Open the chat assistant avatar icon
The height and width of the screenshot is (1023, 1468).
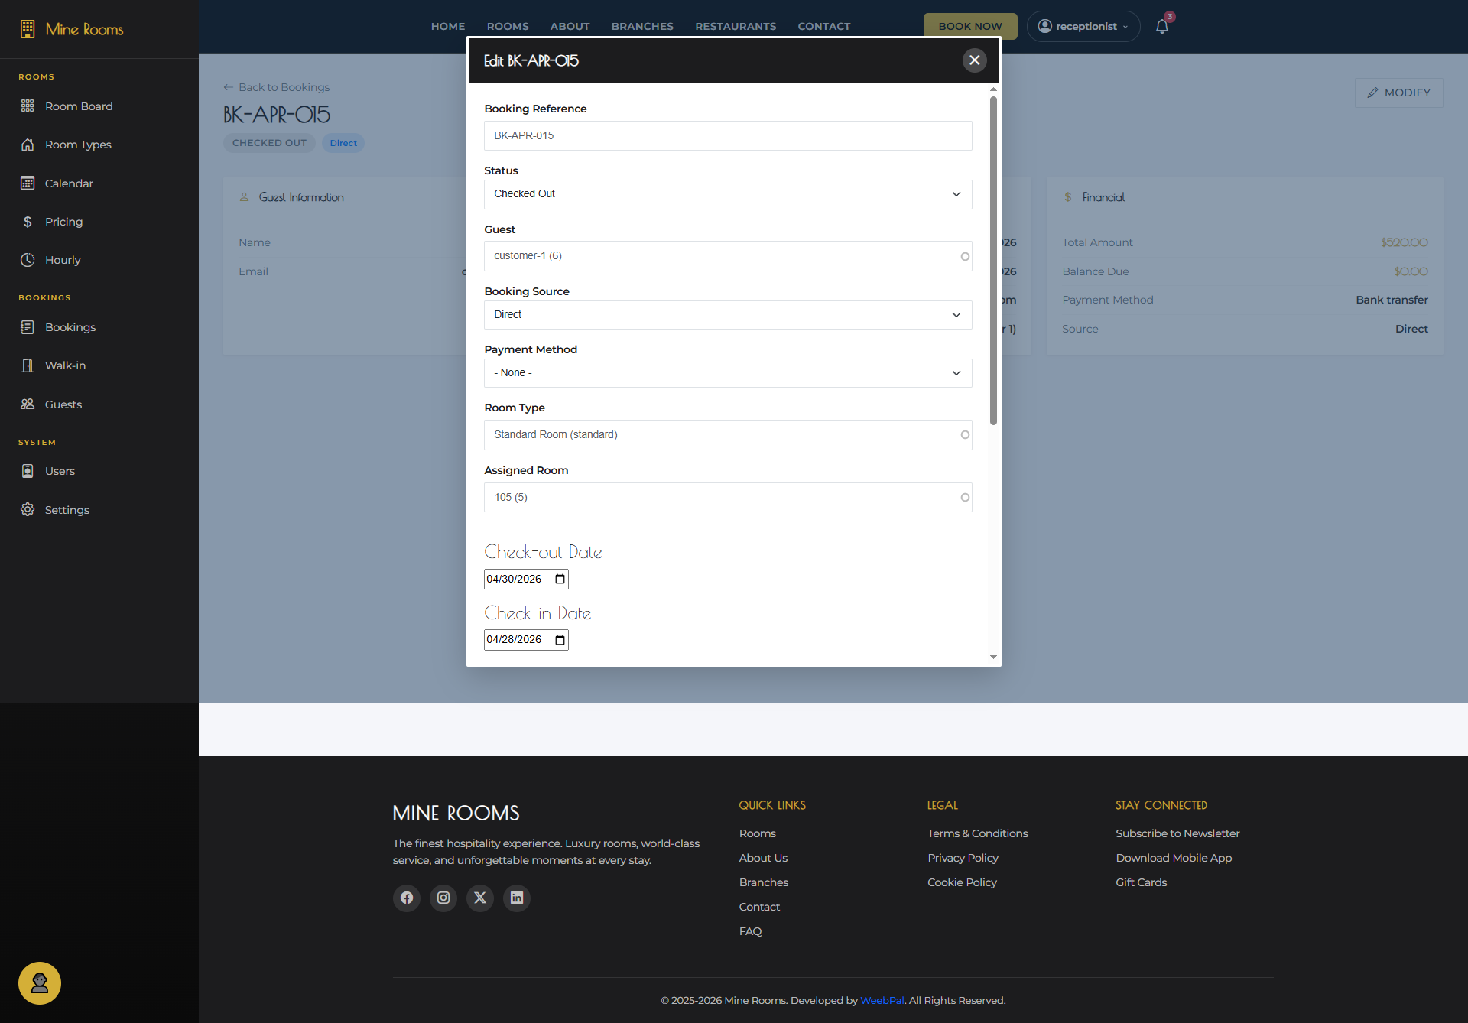coord(40,983)
